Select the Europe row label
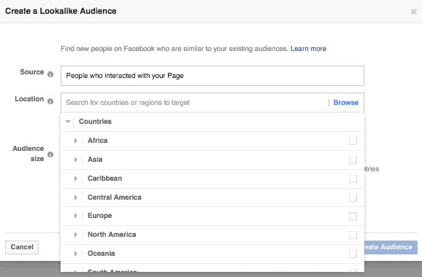The width and height of the screenshot is (422, 277). (x=99, y=216)
